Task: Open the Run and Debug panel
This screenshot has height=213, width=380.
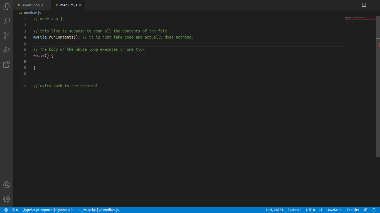Action: [6, 50]
